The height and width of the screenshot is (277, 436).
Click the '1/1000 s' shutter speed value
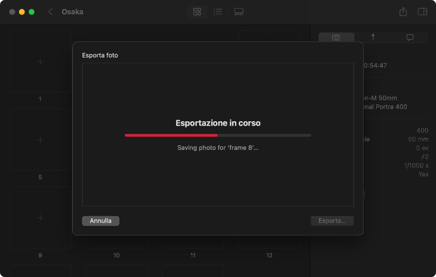point(416,165)
